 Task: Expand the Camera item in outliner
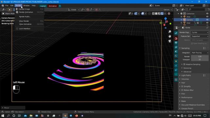[x=181, y=20]
